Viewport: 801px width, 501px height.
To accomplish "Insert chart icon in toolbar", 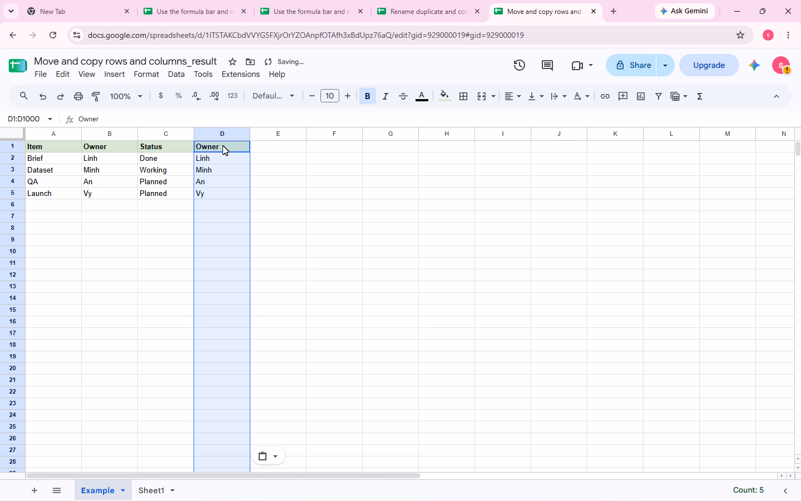I will click(x=641, y=96).
